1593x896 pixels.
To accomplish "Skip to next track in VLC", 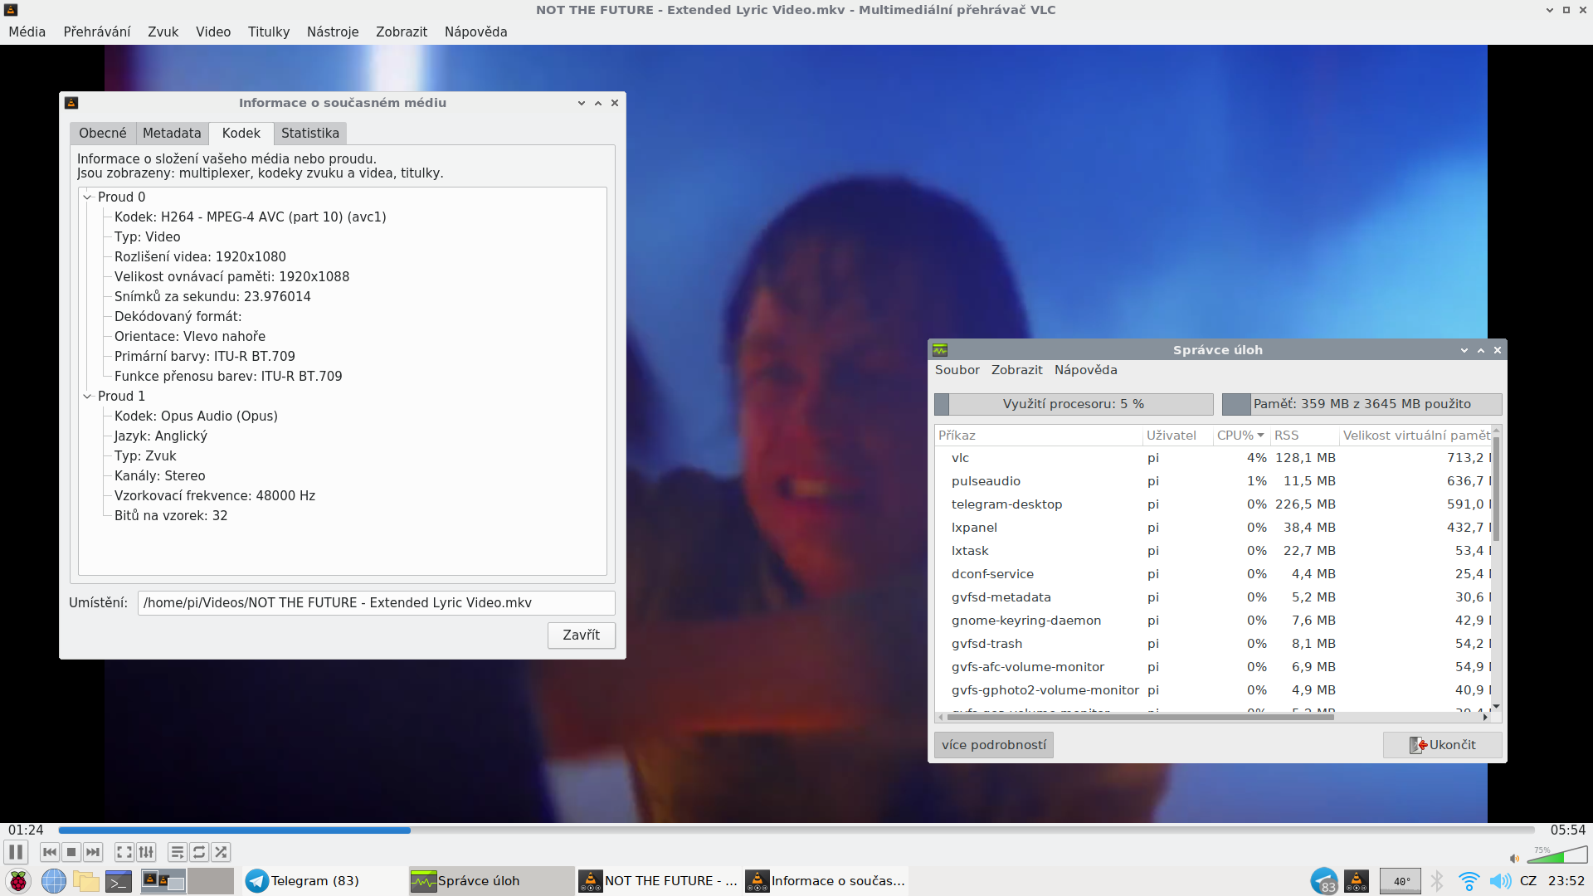I will tap(93, 852).
